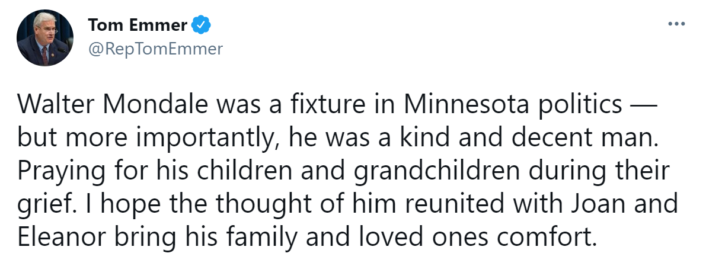This screenshot has width=706, height=266.
Task: Open Tom Emmer's profile picture
Action: click(x=45, y=37)
